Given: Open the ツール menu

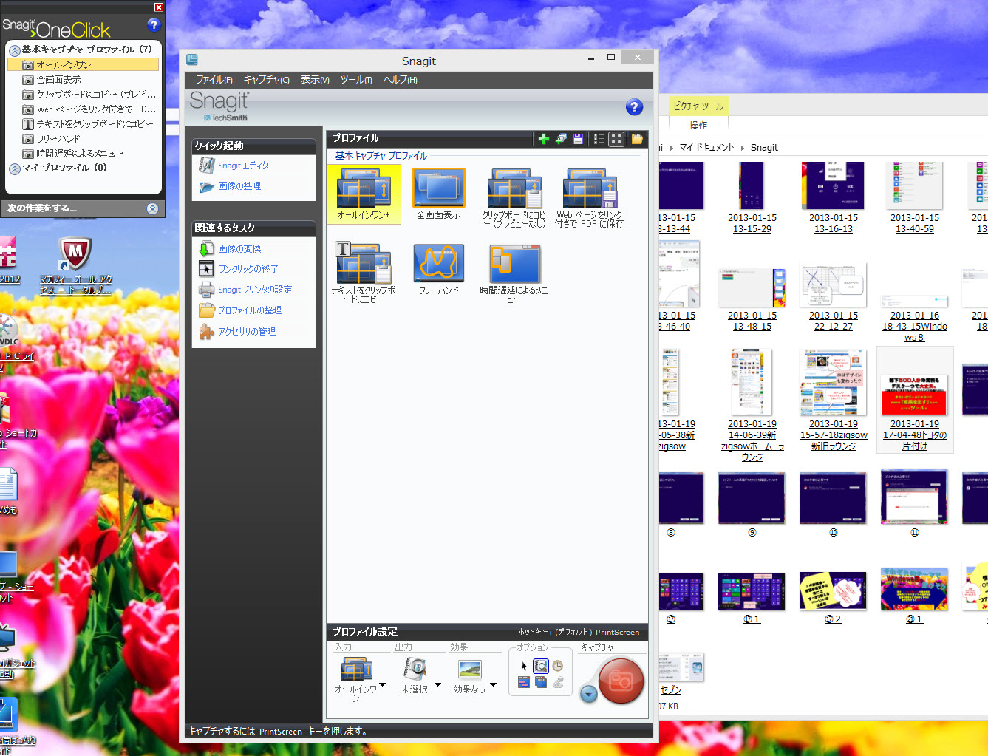Looking at the screenshot, I should point(355,80).
